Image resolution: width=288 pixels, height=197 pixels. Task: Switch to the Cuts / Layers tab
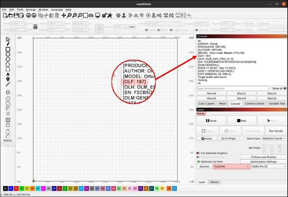tap(206, 104)
